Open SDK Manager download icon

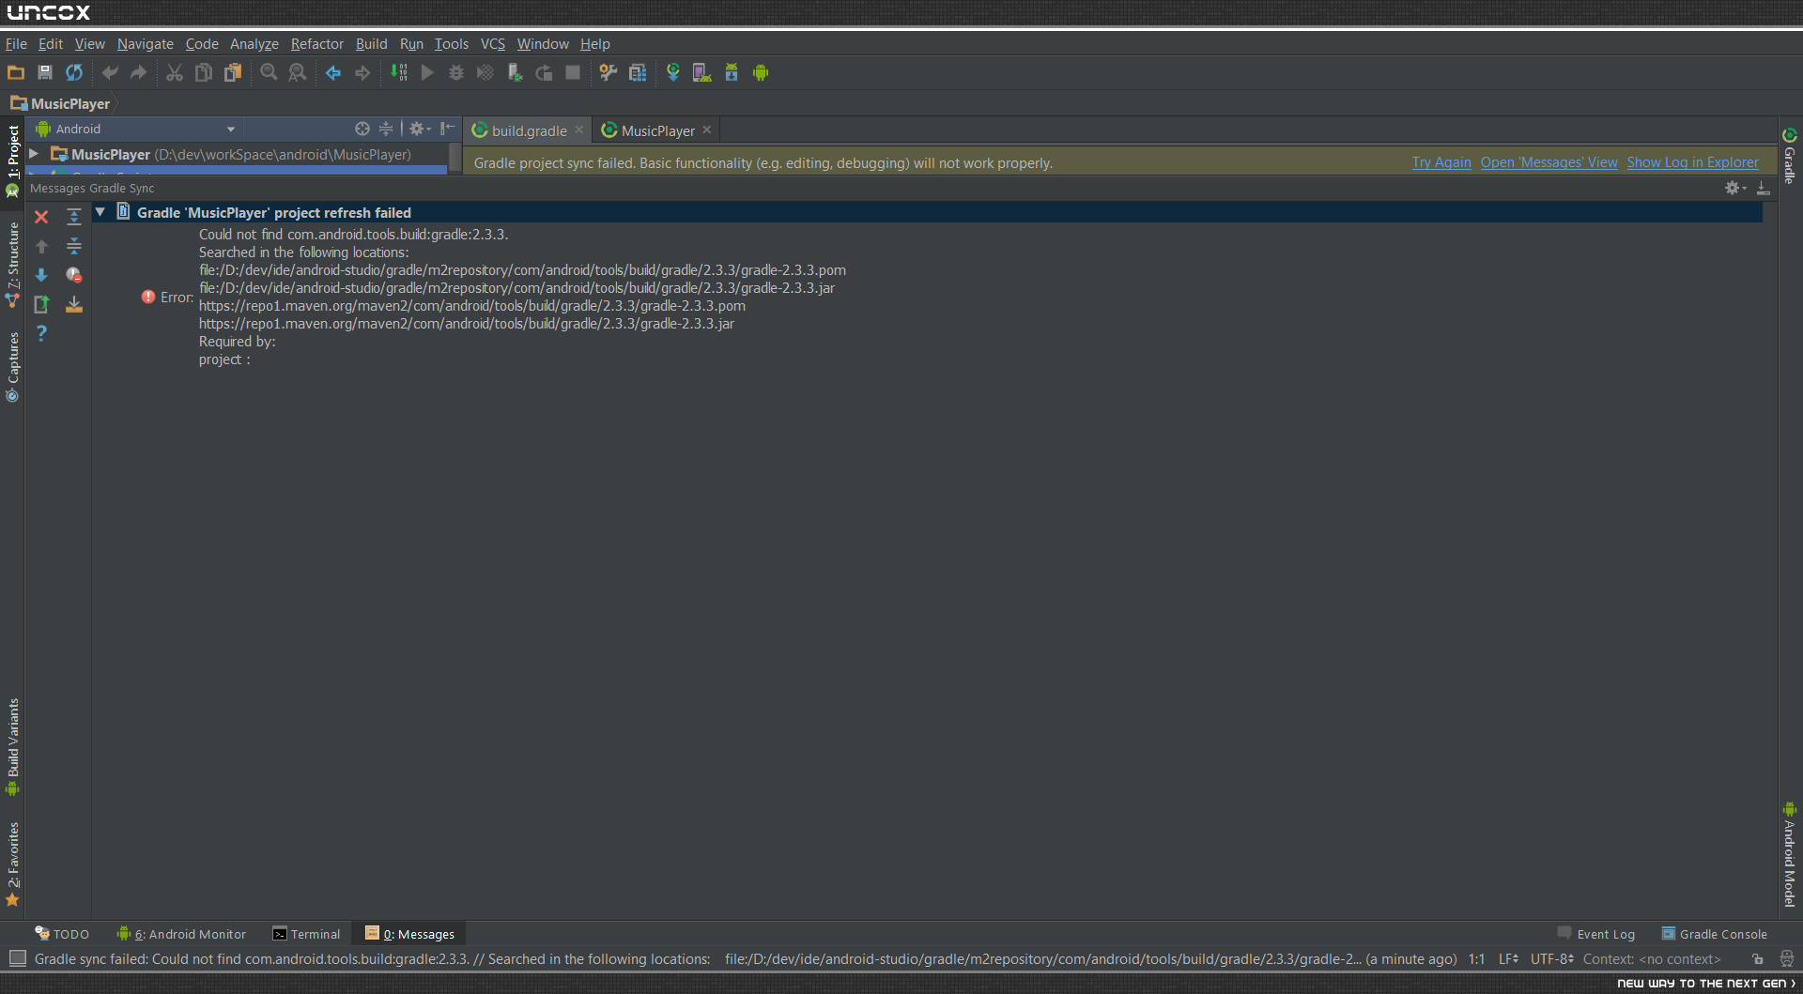tap(732, 72)
